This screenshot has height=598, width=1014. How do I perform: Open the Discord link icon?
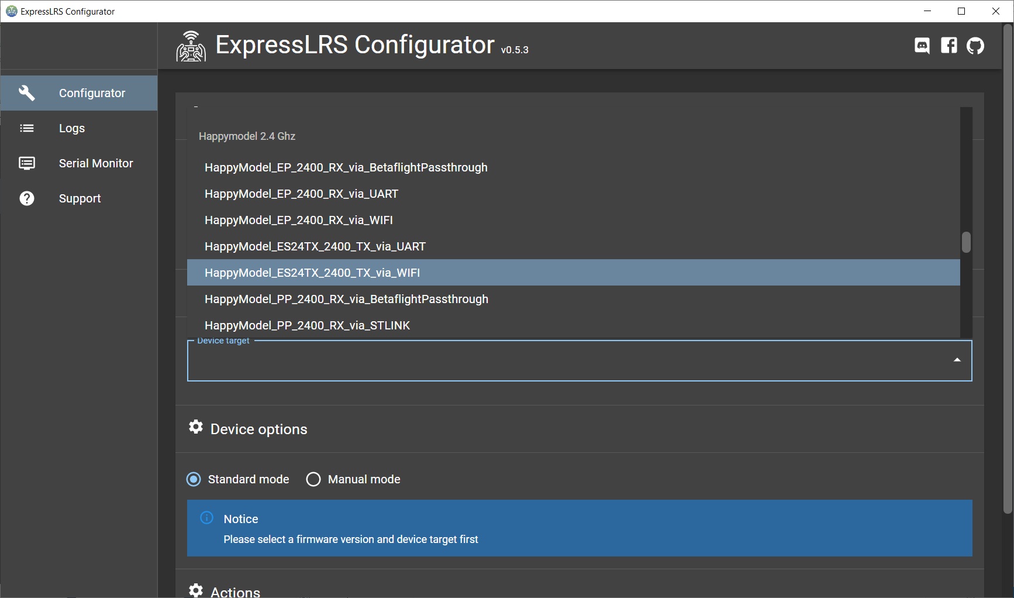point(922,46)
